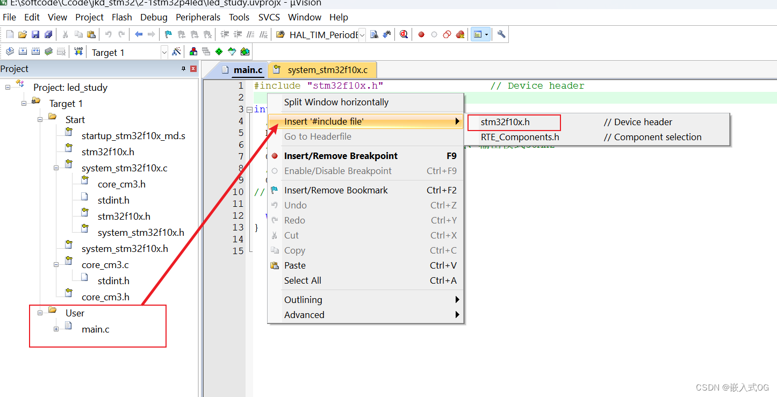Create a new file from toolbar

click(10, 34)
